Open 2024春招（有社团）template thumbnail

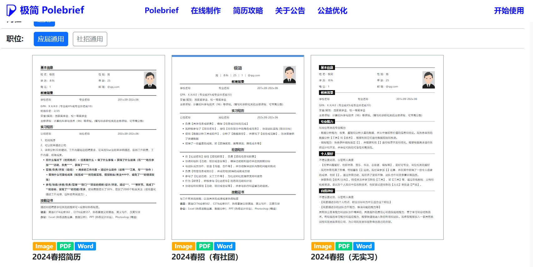(238, 147)
